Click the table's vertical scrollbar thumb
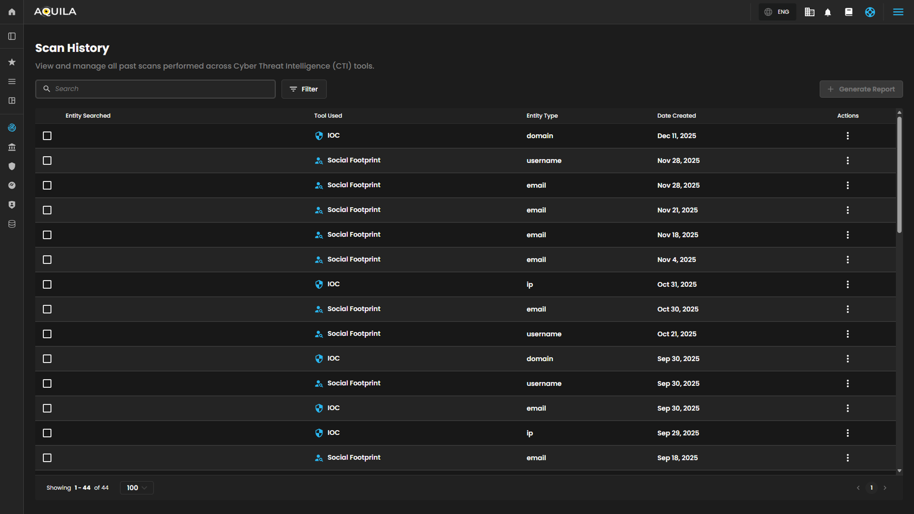This screenshot has width=914, height=514. coord(899,174)
